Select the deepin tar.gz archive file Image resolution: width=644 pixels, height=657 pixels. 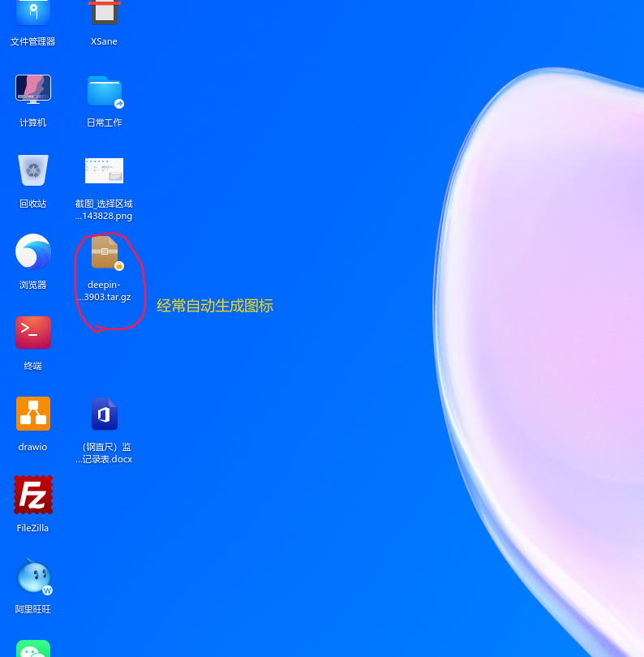point(105,252)
